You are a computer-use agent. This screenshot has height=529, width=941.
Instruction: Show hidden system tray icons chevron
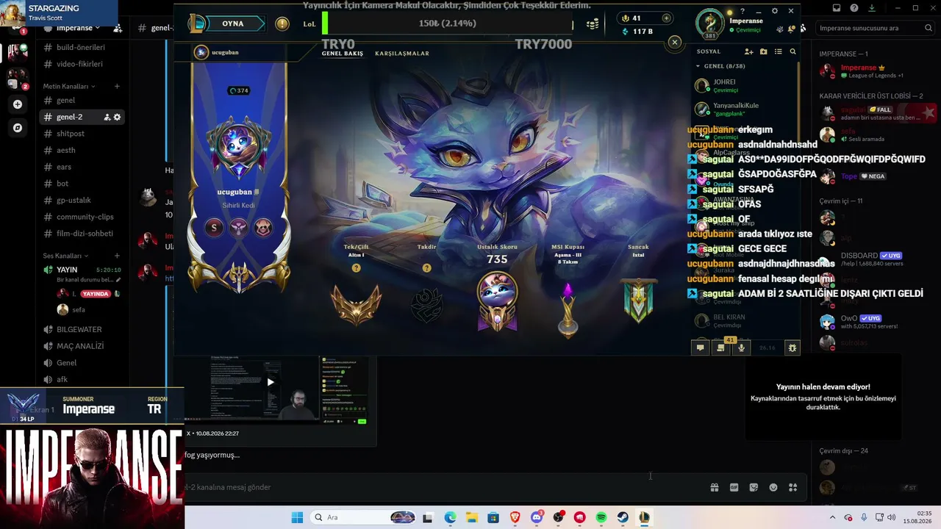click(832, 517)
